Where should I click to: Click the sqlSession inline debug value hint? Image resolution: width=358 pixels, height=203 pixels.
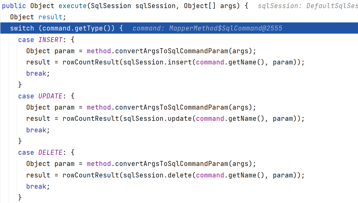point(308,6)
